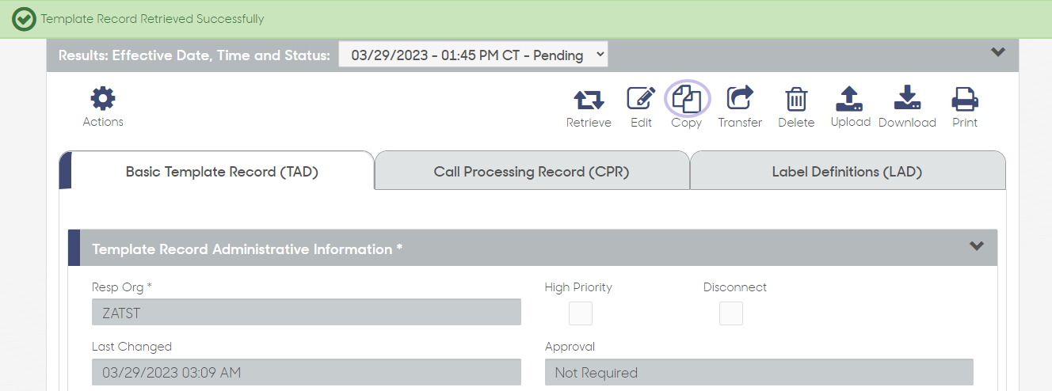Switch to the Call Processing Record (CPR) tab
This screenshot has height=391, width=1052.
[532, 171]
